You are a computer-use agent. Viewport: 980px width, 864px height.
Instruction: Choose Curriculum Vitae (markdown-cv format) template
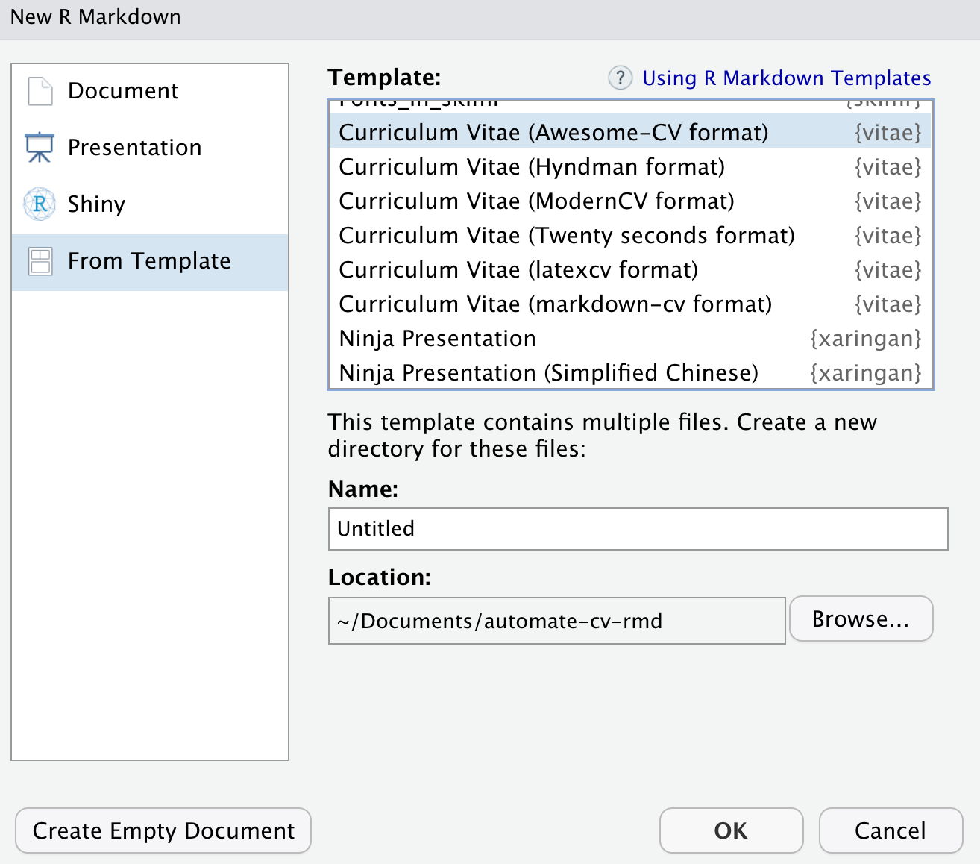[556, 304]
